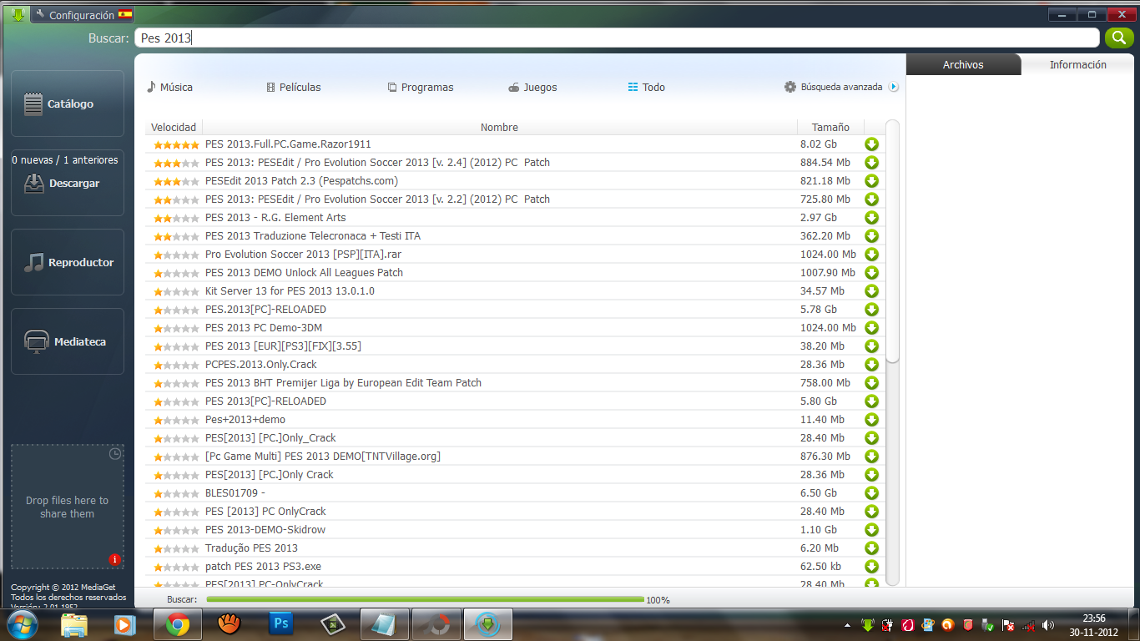1140x641 pixels.
Task: Filter results by Programas
Action: point(421,87)
